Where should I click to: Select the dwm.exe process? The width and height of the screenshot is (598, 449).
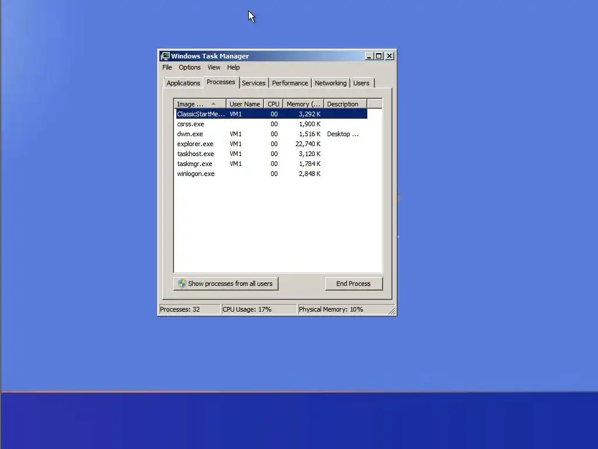(272, 134)
